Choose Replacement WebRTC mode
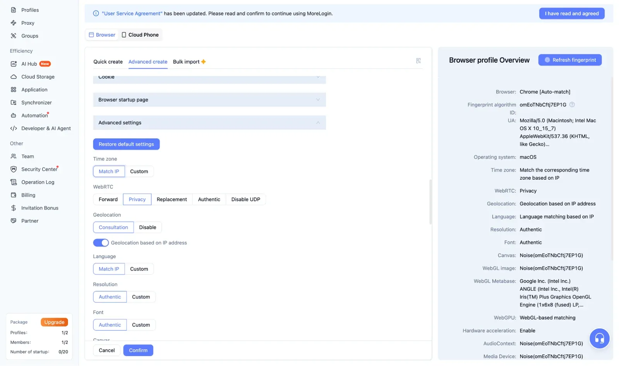619x366 pixels. click(x=172, y=199)
